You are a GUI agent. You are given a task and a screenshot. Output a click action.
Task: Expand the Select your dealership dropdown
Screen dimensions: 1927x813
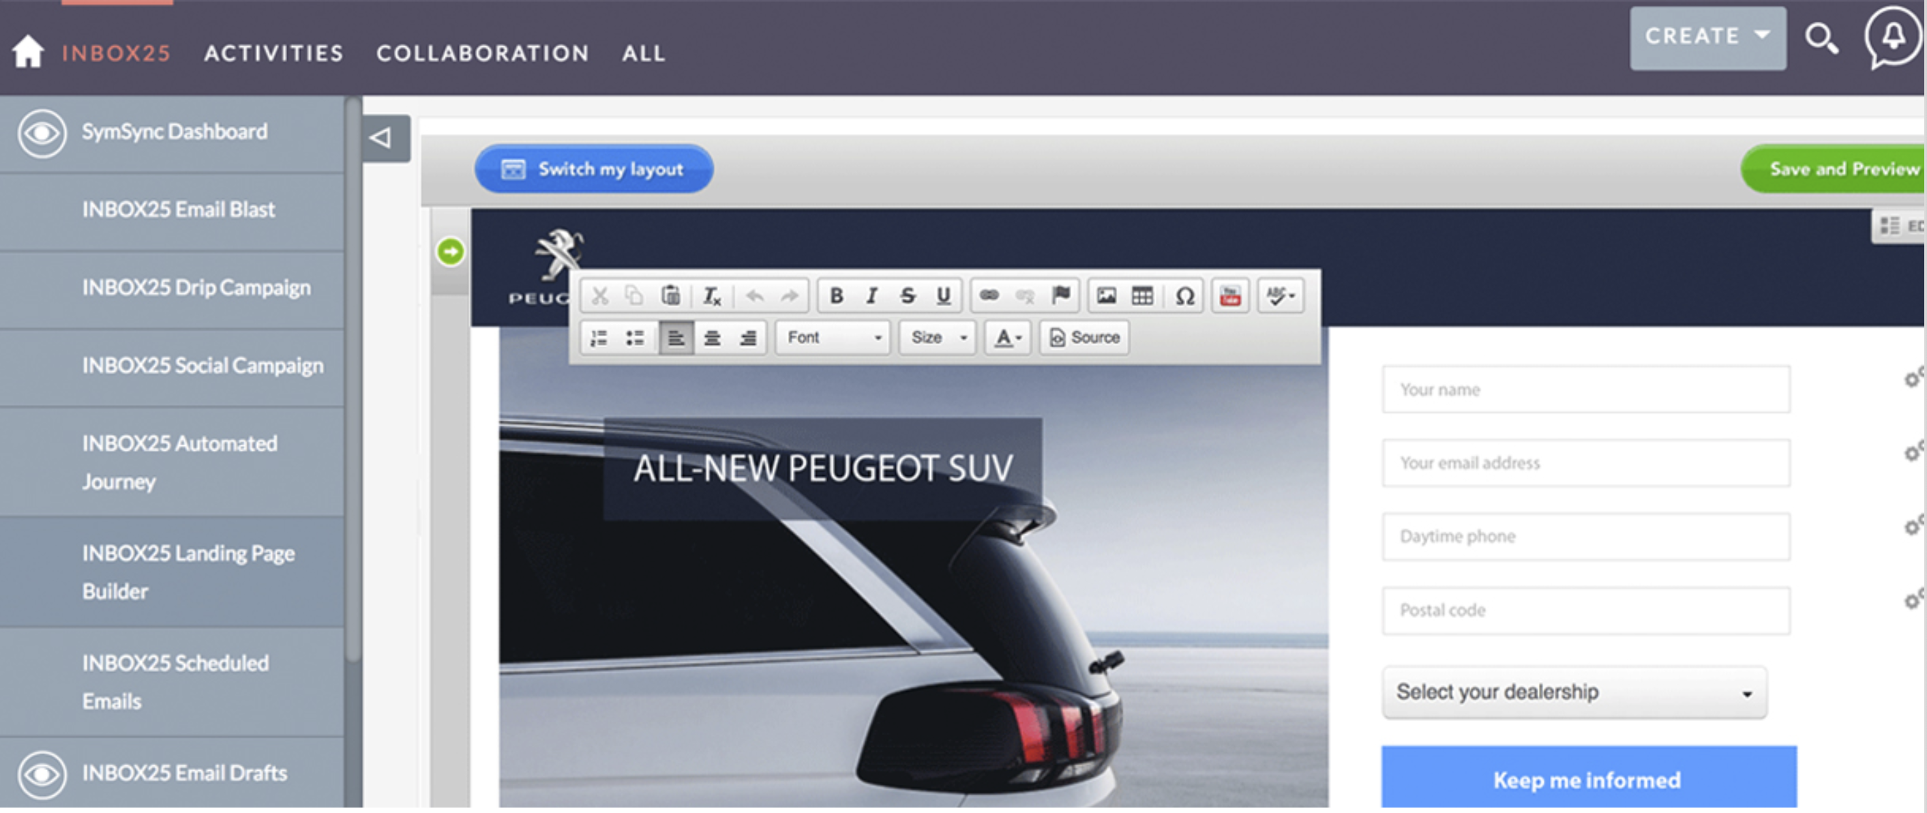tap(1574, 692)
